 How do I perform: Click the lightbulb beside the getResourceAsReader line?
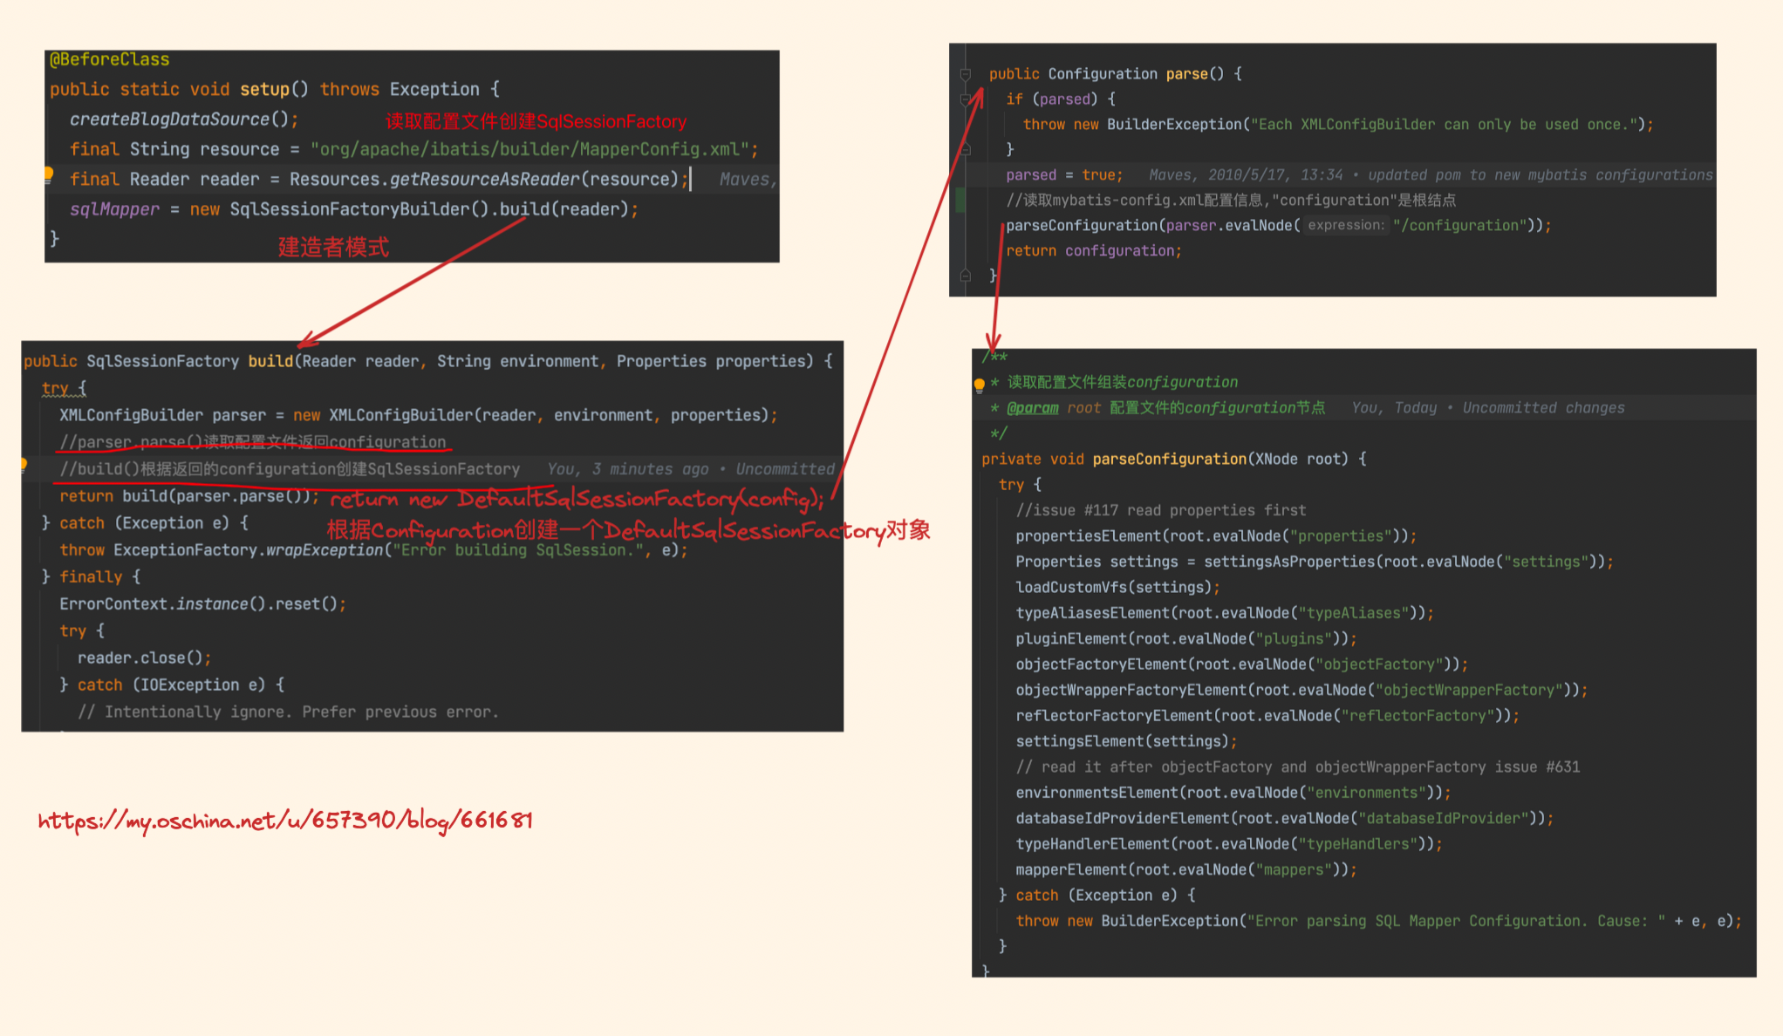pos(49,174)
